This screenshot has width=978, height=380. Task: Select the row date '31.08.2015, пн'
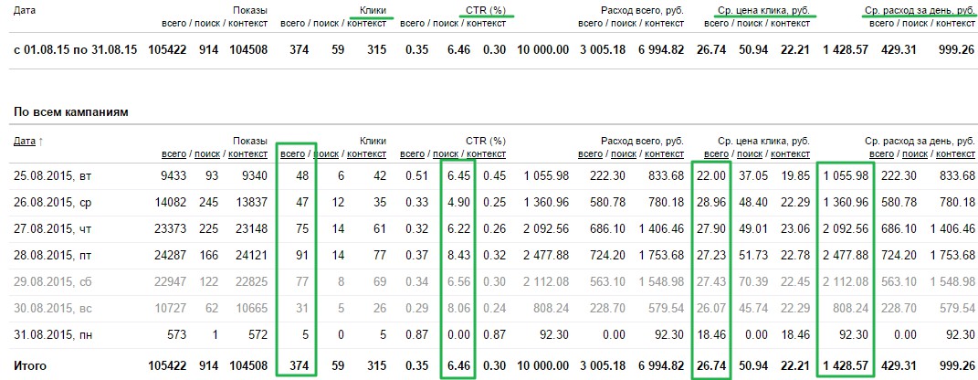53,334
